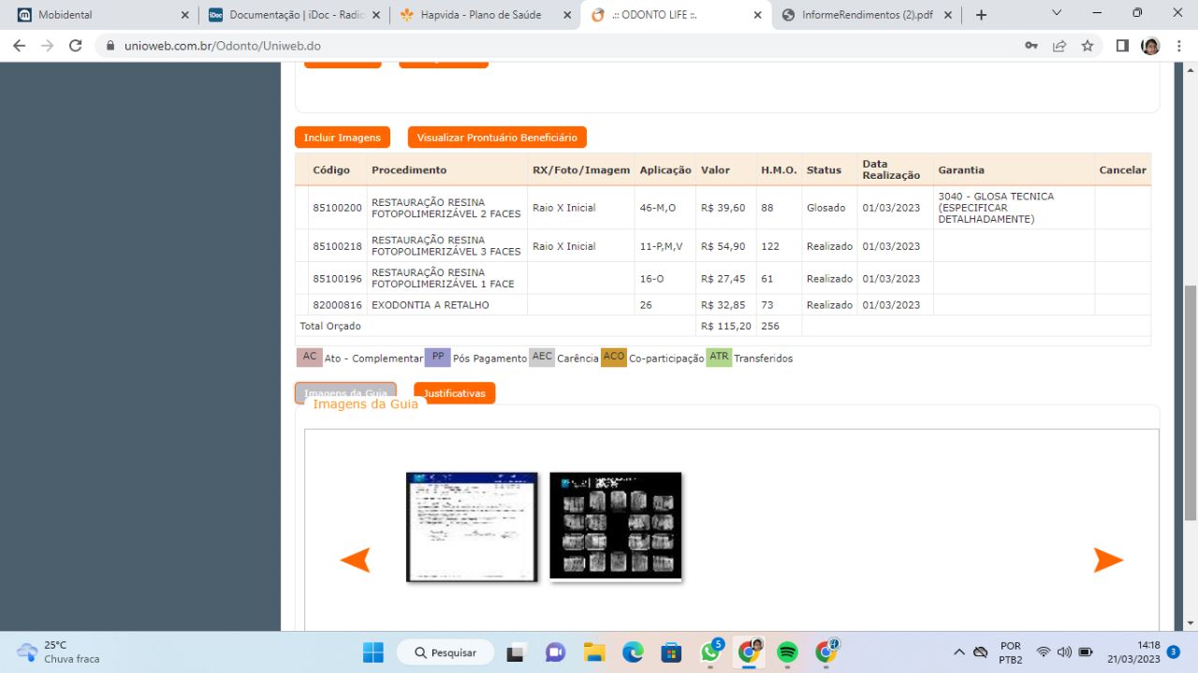
Task: Switch to the Hapvida - Plano de Saúde tab
Action: click(x=480, y=15)
